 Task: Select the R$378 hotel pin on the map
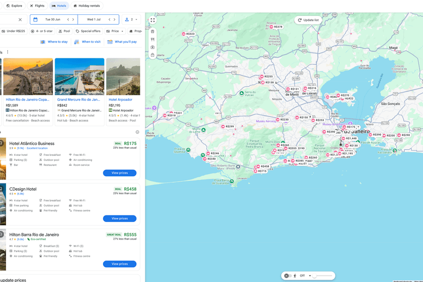click(276, 27)
